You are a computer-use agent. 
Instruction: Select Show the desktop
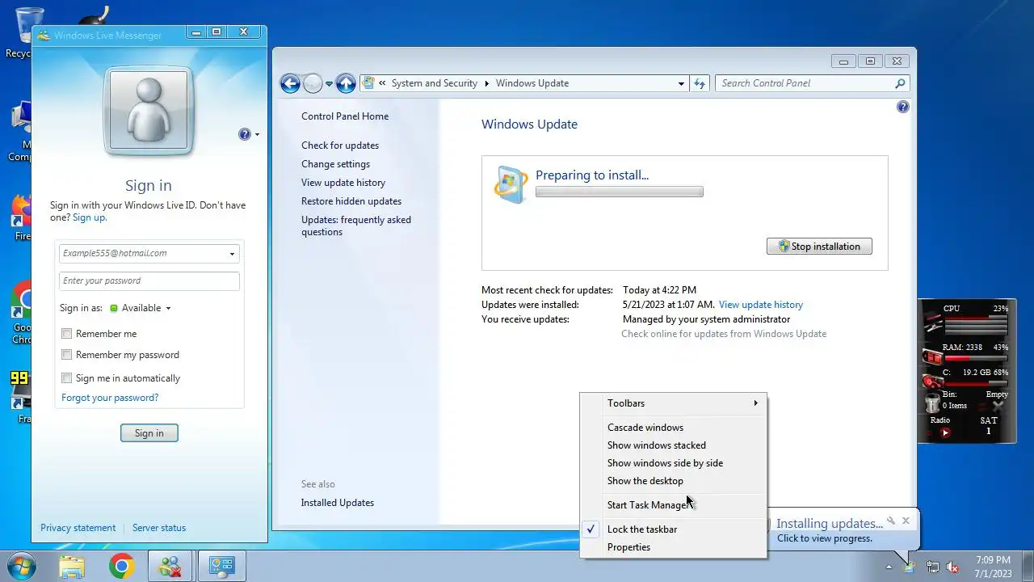click(673, 481)
